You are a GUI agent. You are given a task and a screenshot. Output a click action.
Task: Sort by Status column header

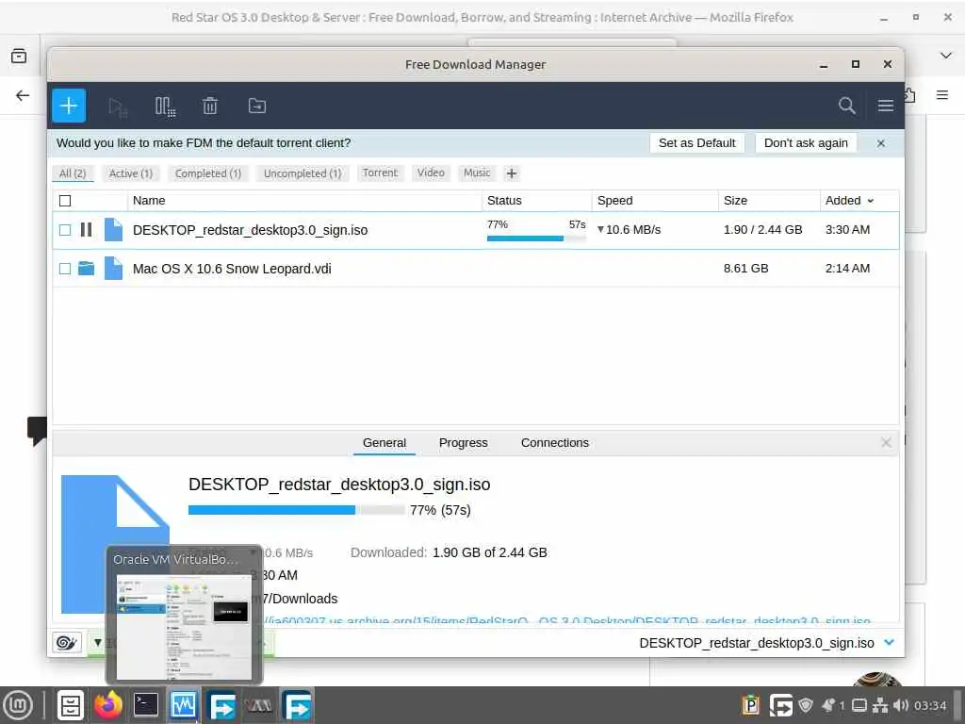click(536, 201)
